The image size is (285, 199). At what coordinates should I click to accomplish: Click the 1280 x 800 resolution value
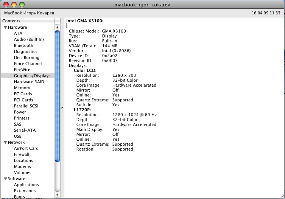pyautogui.click(x=124, y=75)
